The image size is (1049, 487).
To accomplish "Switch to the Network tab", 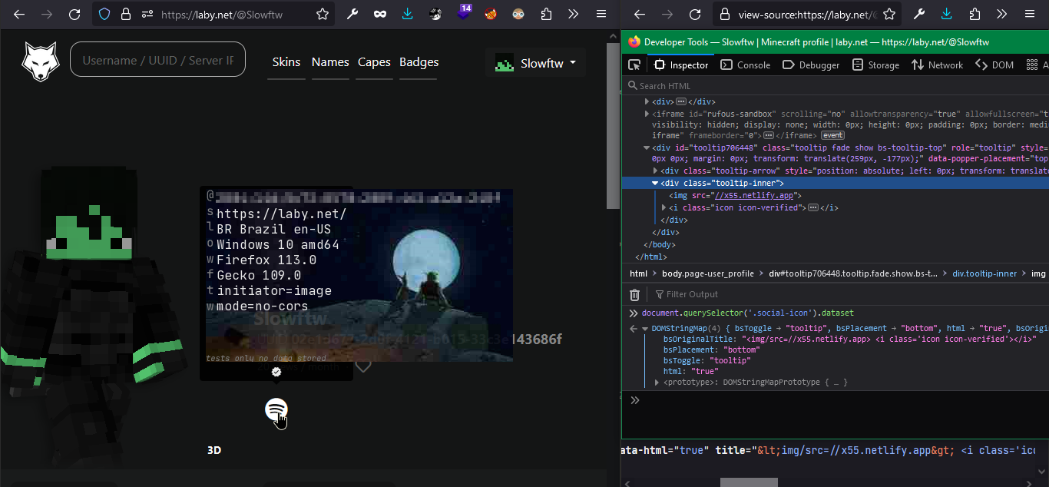I will (937, 65).
